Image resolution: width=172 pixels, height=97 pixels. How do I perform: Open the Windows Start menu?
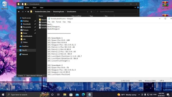coord(3,95)
